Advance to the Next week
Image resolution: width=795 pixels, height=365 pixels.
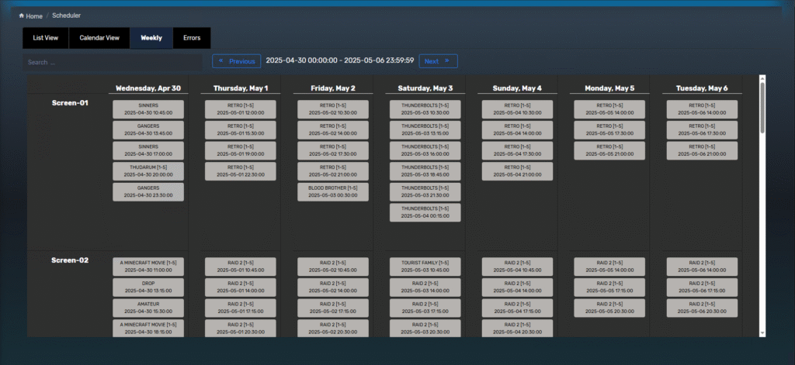[438, 61]
